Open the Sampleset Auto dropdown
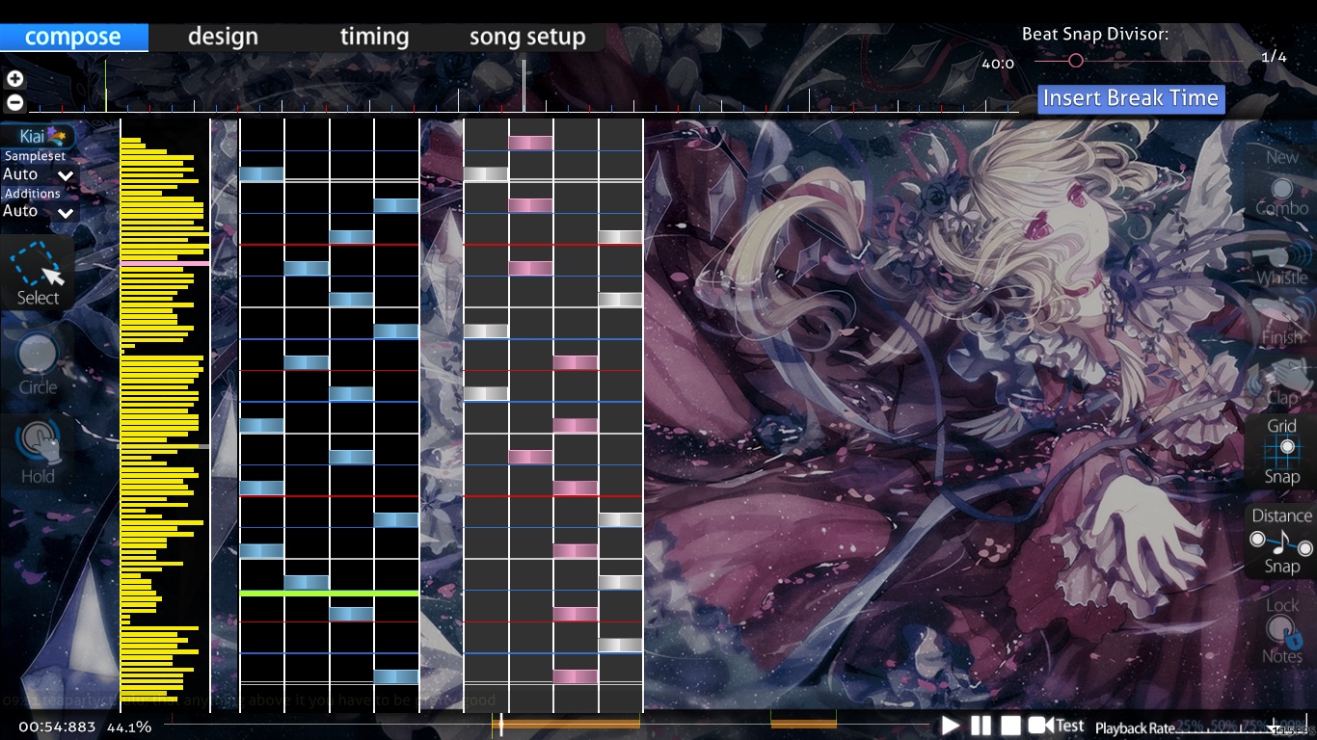 click(x=39, y=174)
